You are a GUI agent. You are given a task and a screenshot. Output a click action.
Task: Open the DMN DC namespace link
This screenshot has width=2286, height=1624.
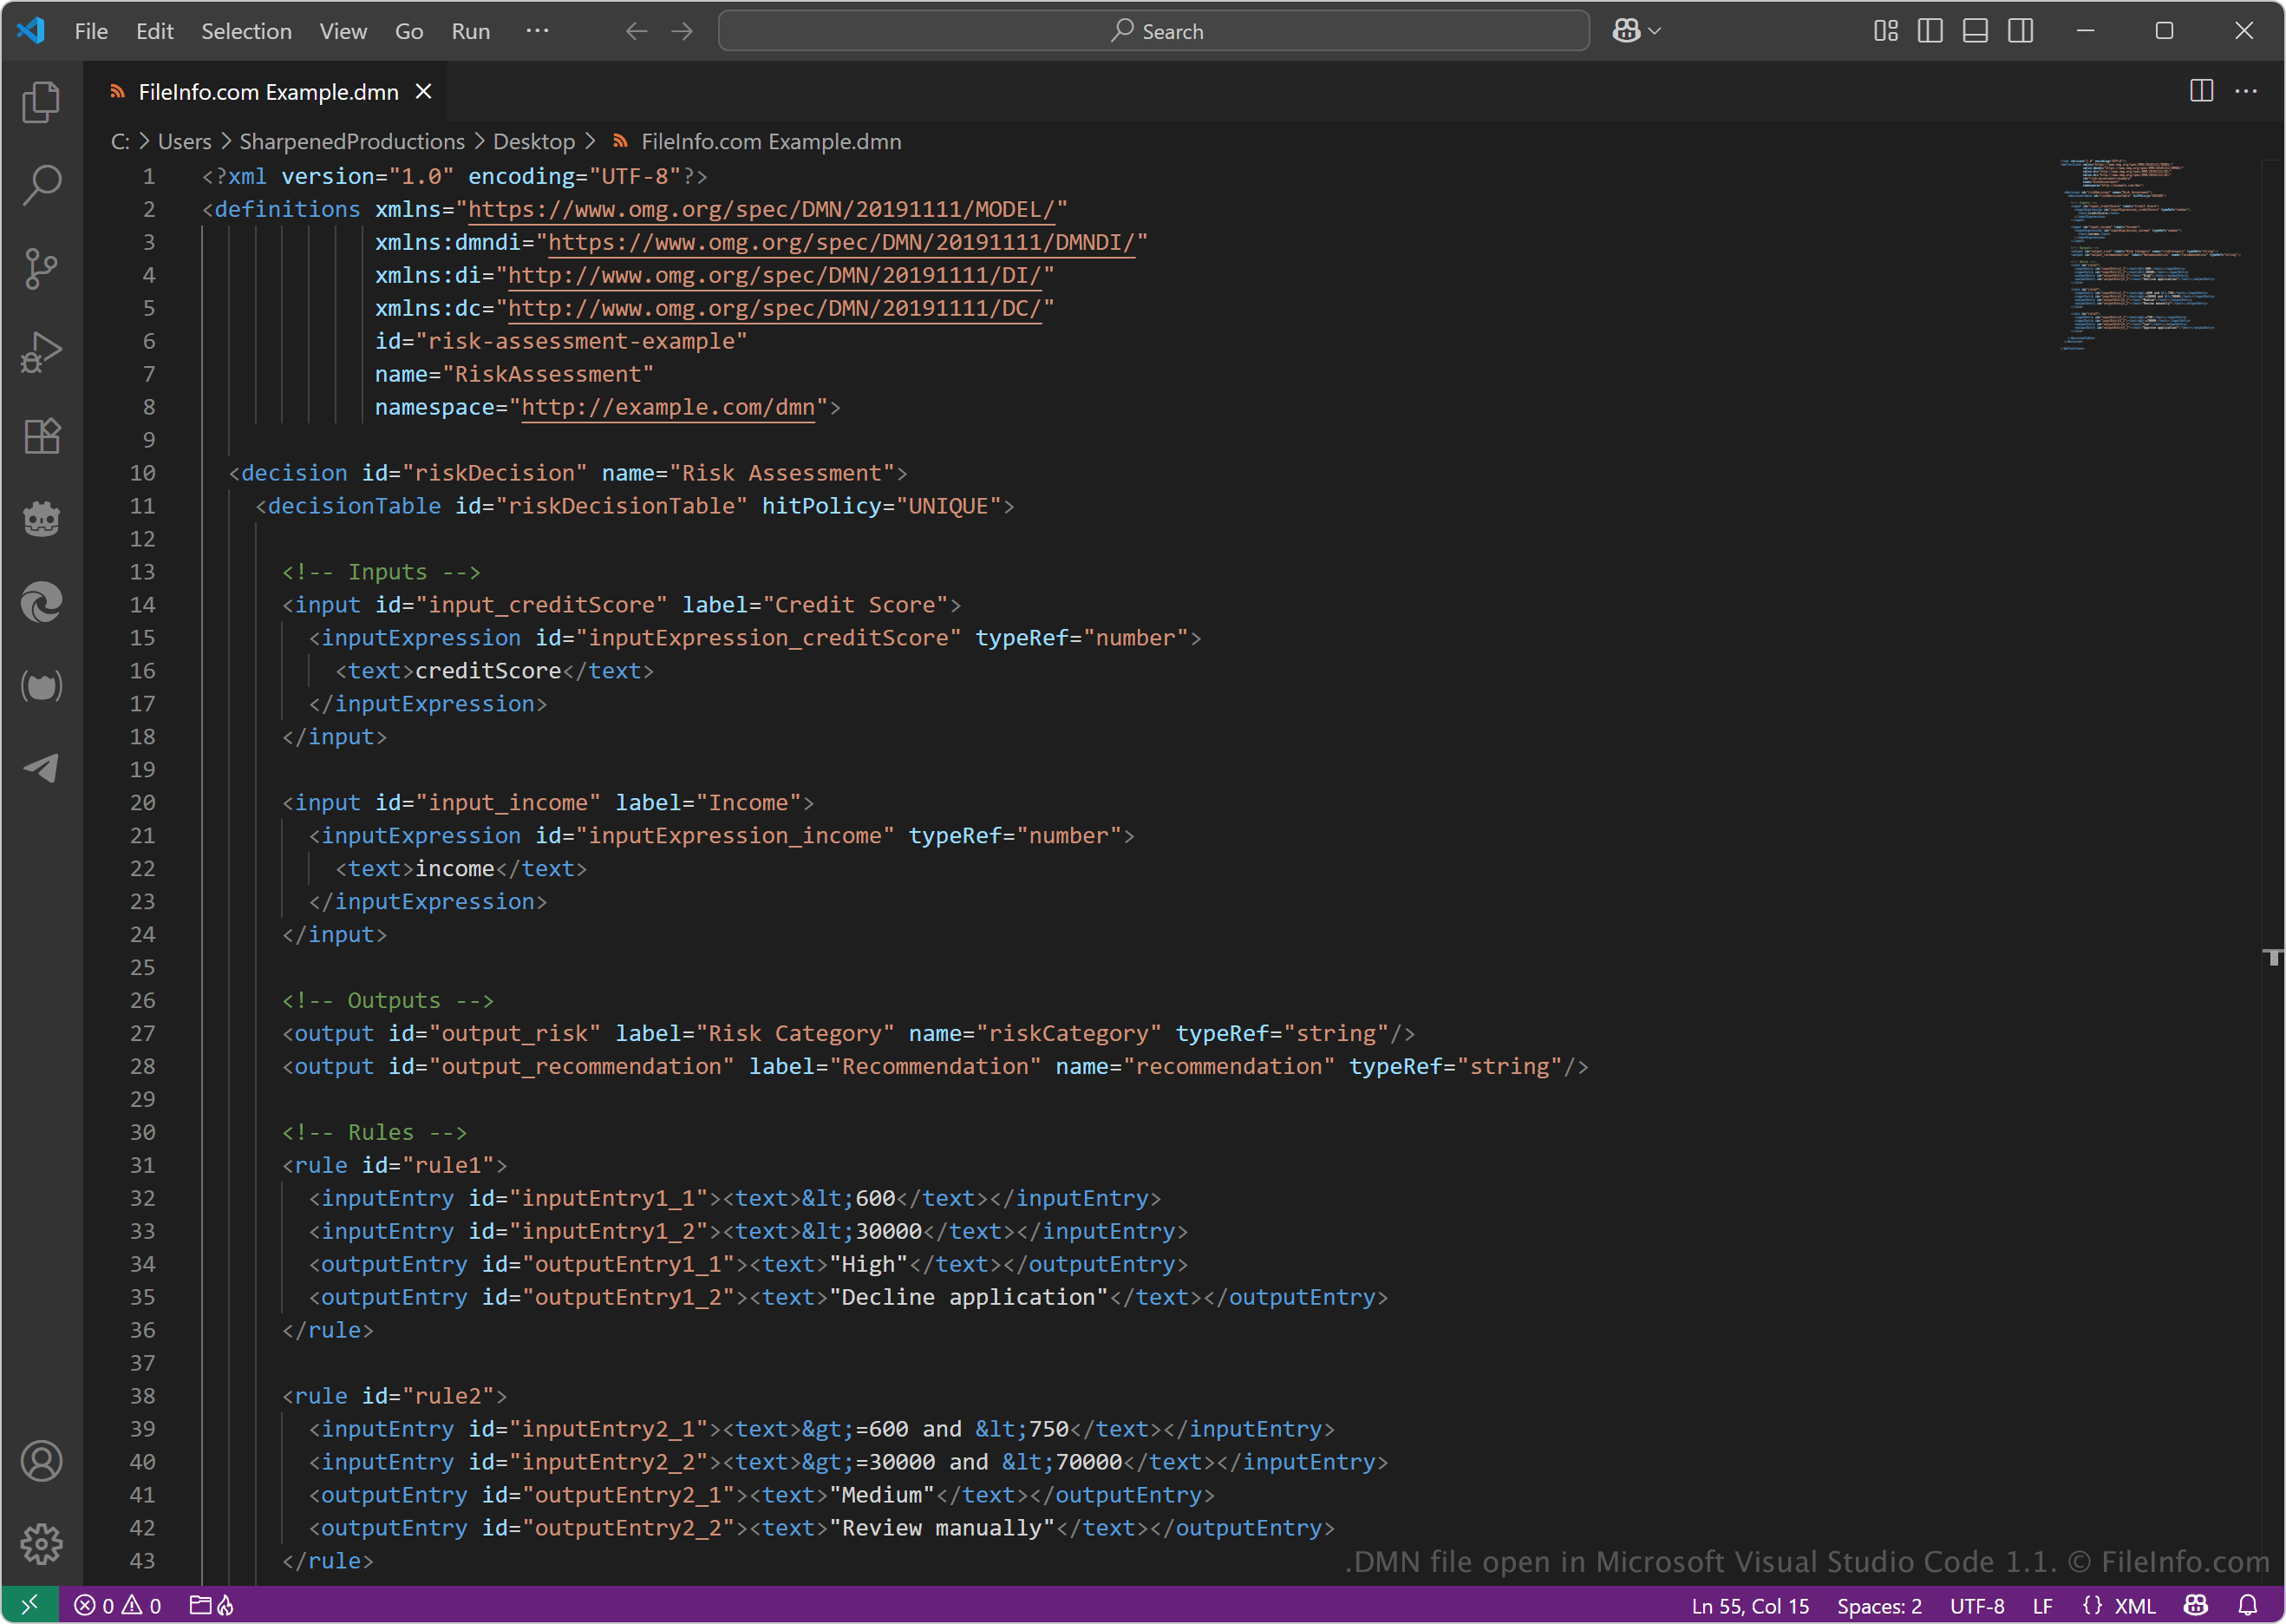click(774, 308)
